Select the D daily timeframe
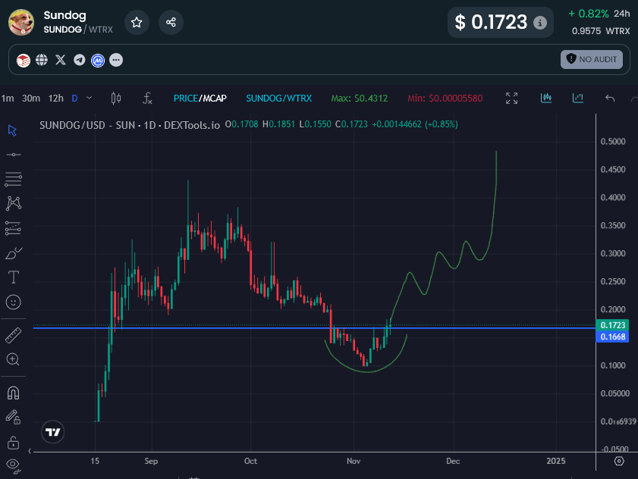The image size is (638, 479). coord(74,99)
